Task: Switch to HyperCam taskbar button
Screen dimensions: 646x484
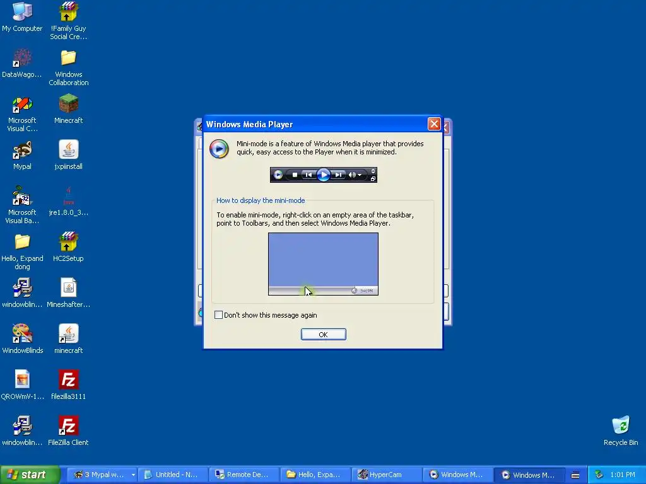Action: coord(387,475)
